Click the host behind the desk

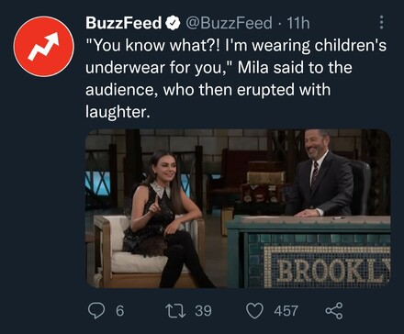(x=321, y=173)
